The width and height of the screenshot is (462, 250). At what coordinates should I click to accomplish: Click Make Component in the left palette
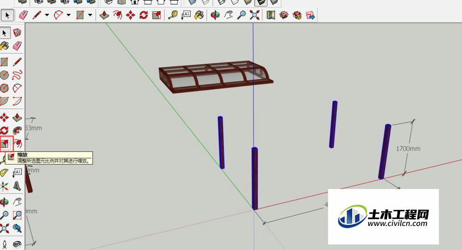click(18, 33)
